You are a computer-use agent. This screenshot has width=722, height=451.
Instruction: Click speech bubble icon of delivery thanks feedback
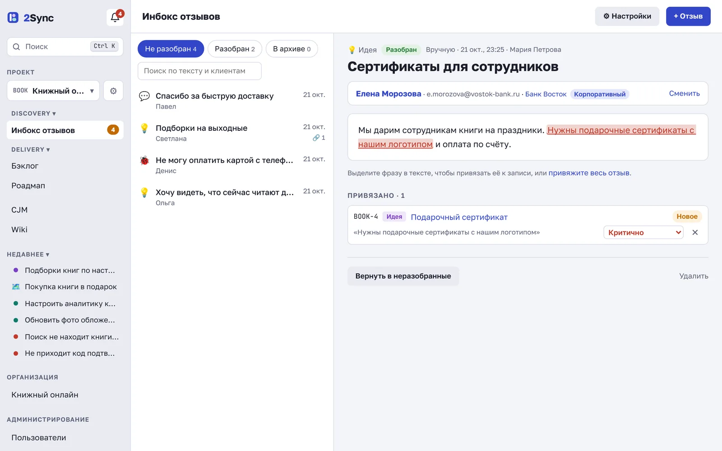(144, 96)
